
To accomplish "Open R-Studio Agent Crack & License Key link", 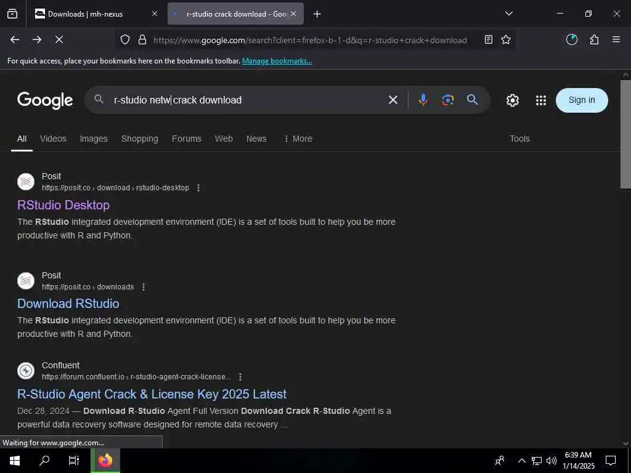I will pos(152,394).
